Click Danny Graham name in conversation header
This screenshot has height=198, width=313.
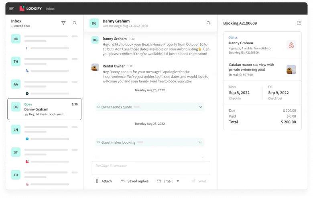116,21
